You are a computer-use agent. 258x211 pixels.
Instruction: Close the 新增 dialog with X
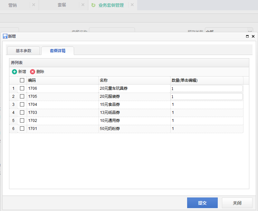253,36
